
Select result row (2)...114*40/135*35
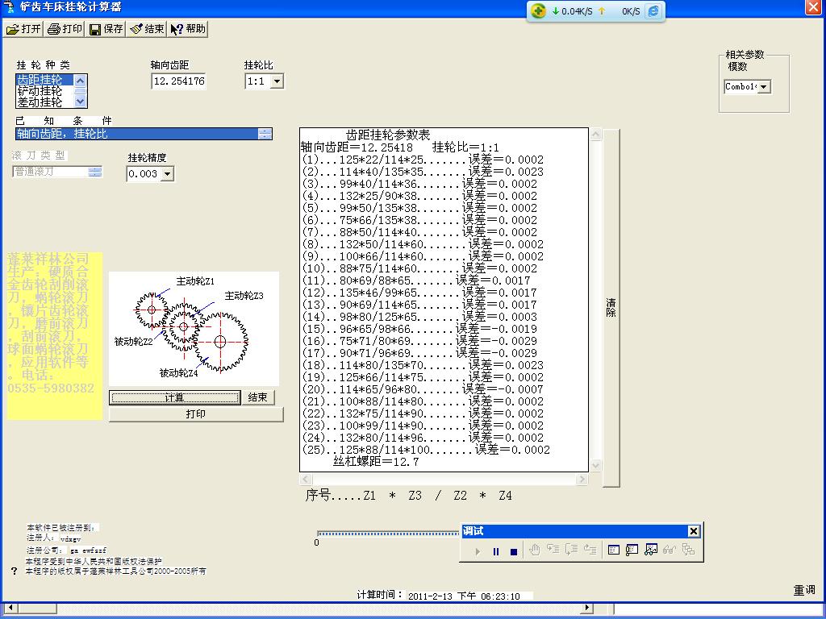tap(423, 172)
